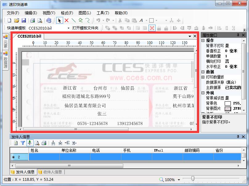
Task: Expand the 打印数量数 property node
Action: tap(203, 77)
